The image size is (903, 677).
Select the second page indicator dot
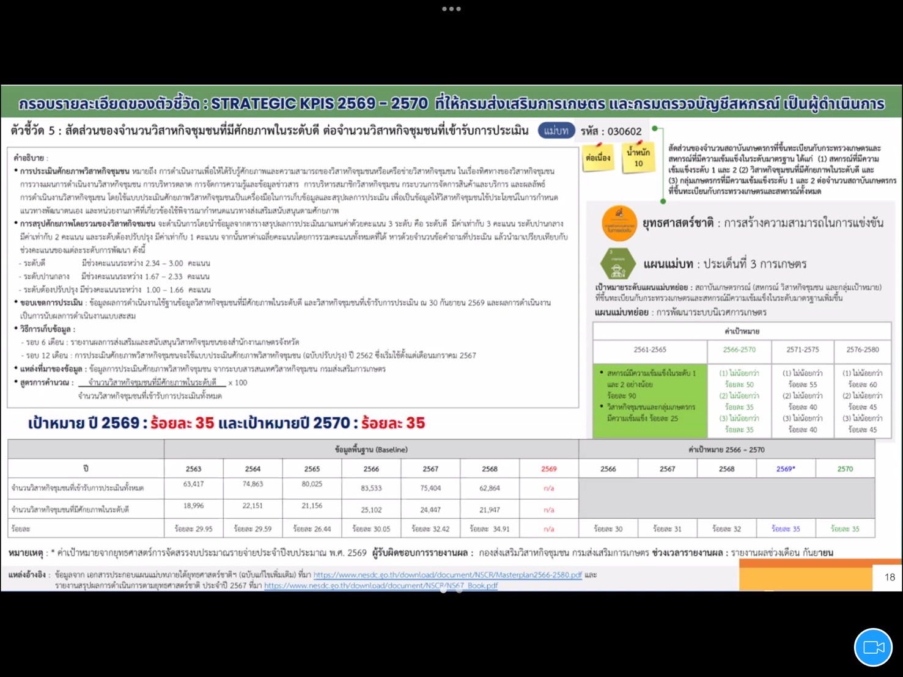click(x=459, y=590)
